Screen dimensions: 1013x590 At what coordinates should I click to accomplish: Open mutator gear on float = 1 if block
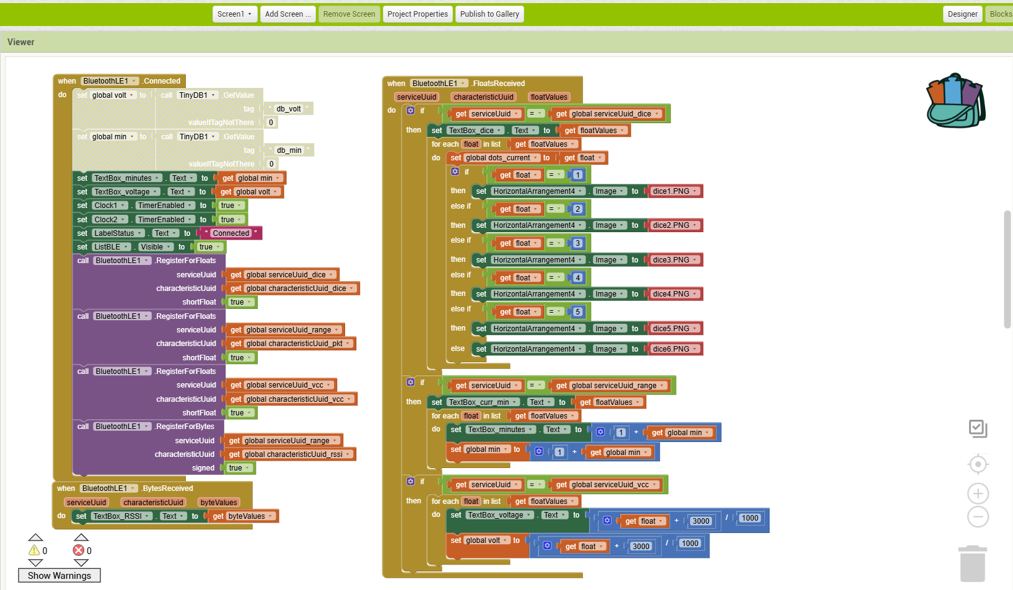[455, 171]
